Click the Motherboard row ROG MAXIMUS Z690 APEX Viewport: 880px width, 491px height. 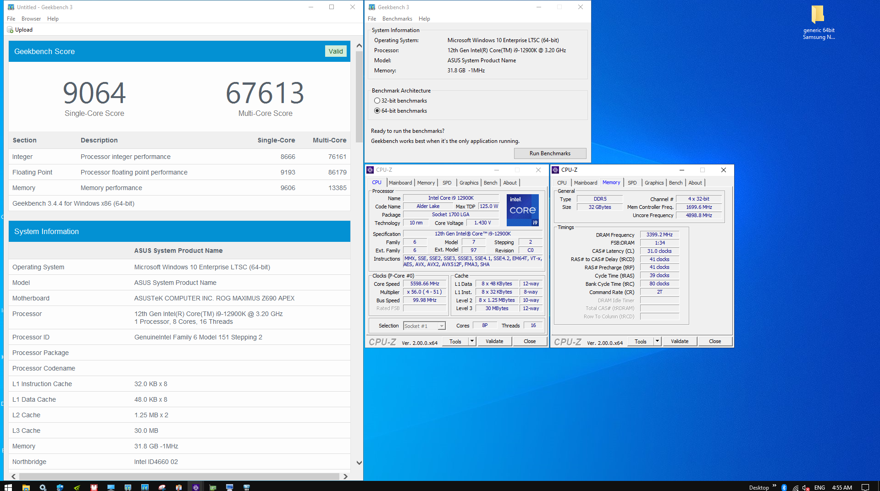(x=179, y=298)
